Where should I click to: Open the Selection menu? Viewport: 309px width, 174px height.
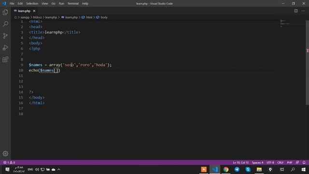32,3
